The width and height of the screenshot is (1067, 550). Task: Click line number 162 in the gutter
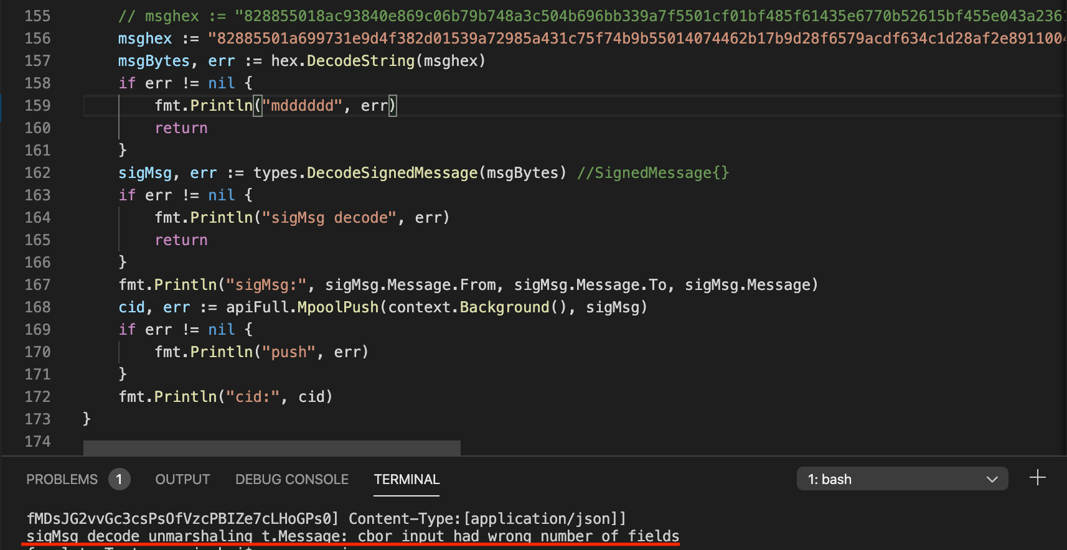[37, 173]
